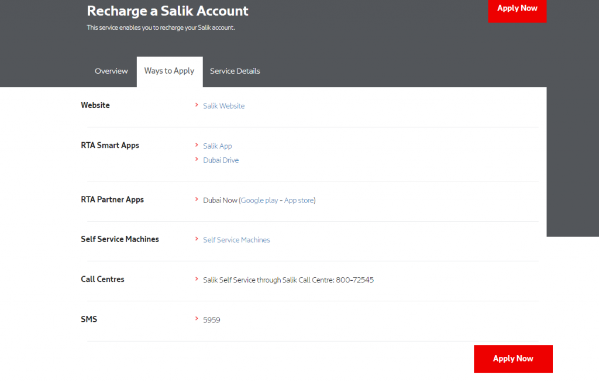
Task: Click the bold 'Self Service Machines' row label
Action: pos(120,239)
